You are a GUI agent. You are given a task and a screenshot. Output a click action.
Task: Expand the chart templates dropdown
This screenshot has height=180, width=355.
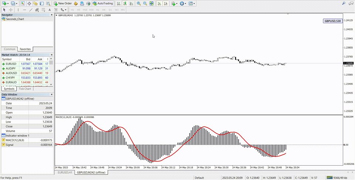coord(192,3)
